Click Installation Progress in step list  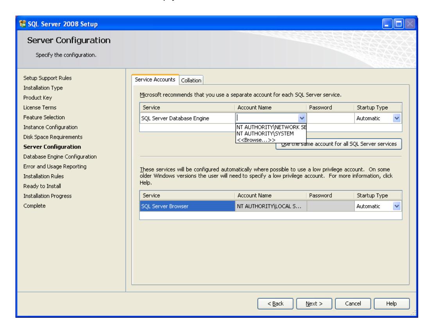tap(47, 196)
